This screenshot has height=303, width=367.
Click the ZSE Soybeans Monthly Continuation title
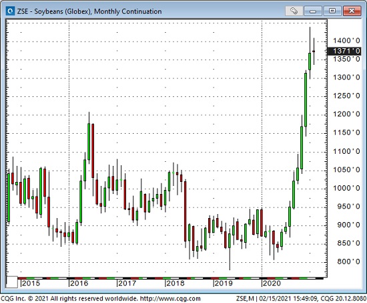[x=89, y=11]
